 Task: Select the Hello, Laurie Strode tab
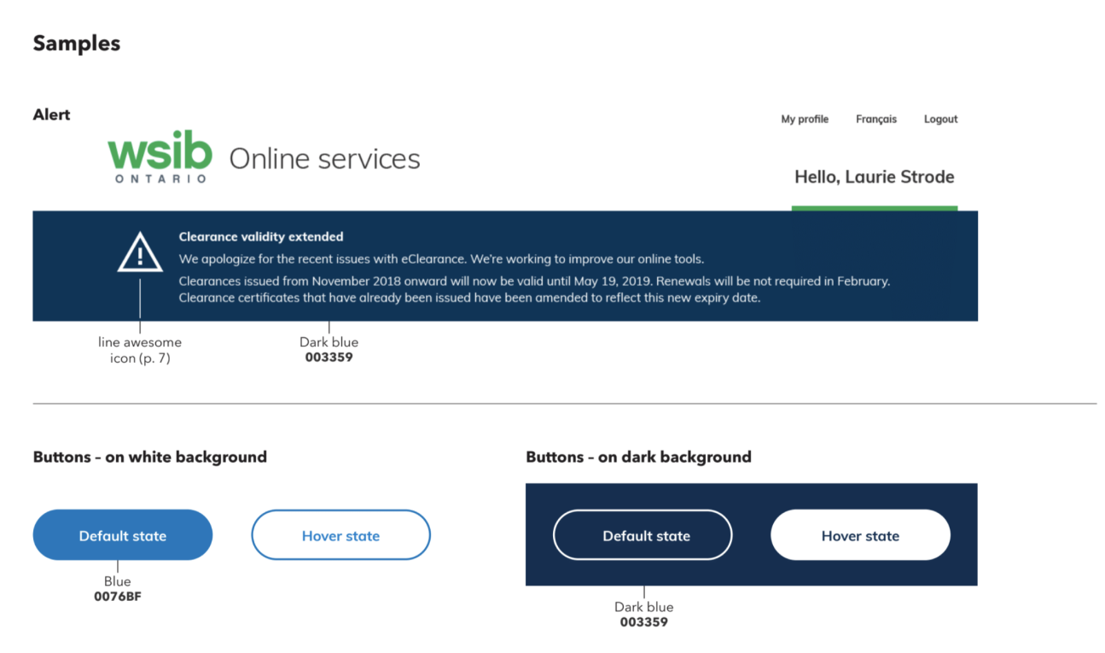click(x=875, y=178)
